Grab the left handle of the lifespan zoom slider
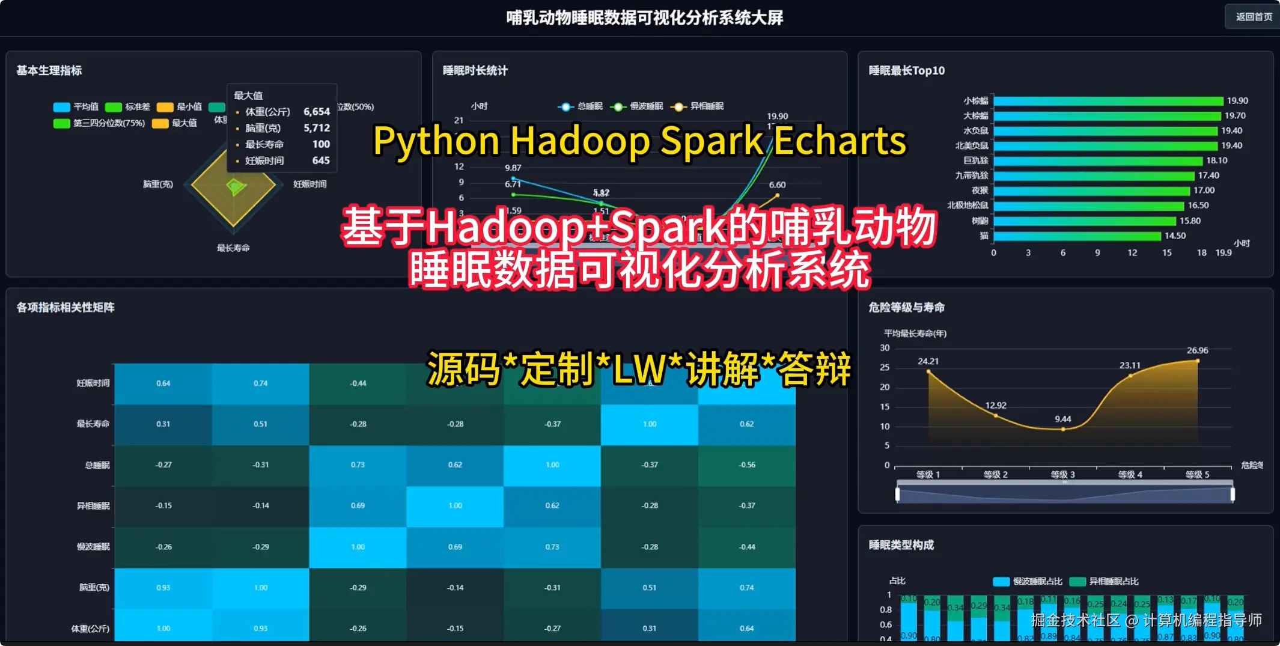 [897, 494]
